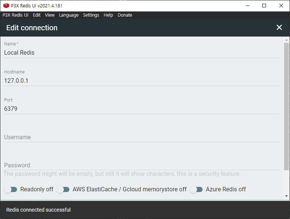
Task: Open the P3X Redis UI menu
Action: click(15, 15)
